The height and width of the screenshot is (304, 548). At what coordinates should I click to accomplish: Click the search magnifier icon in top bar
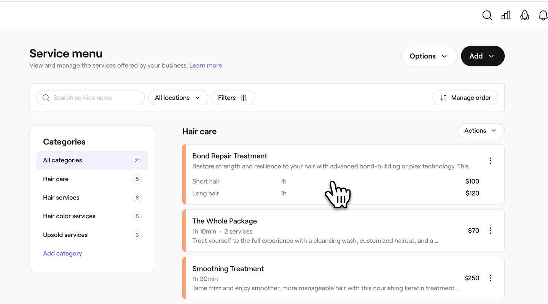[487, 15]
